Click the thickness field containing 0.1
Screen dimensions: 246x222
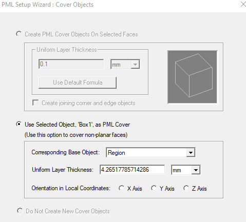[x=71, y=64]
